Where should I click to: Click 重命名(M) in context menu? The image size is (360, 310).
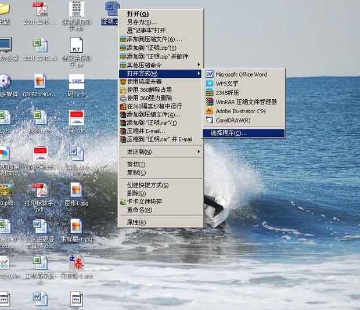coord(160,210)
